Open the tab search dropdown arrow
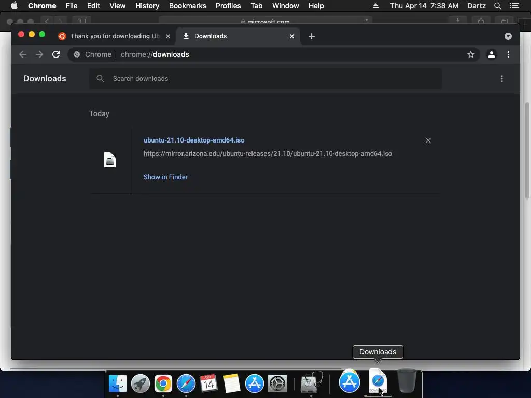The image size is (531, 398). (508, 36)
